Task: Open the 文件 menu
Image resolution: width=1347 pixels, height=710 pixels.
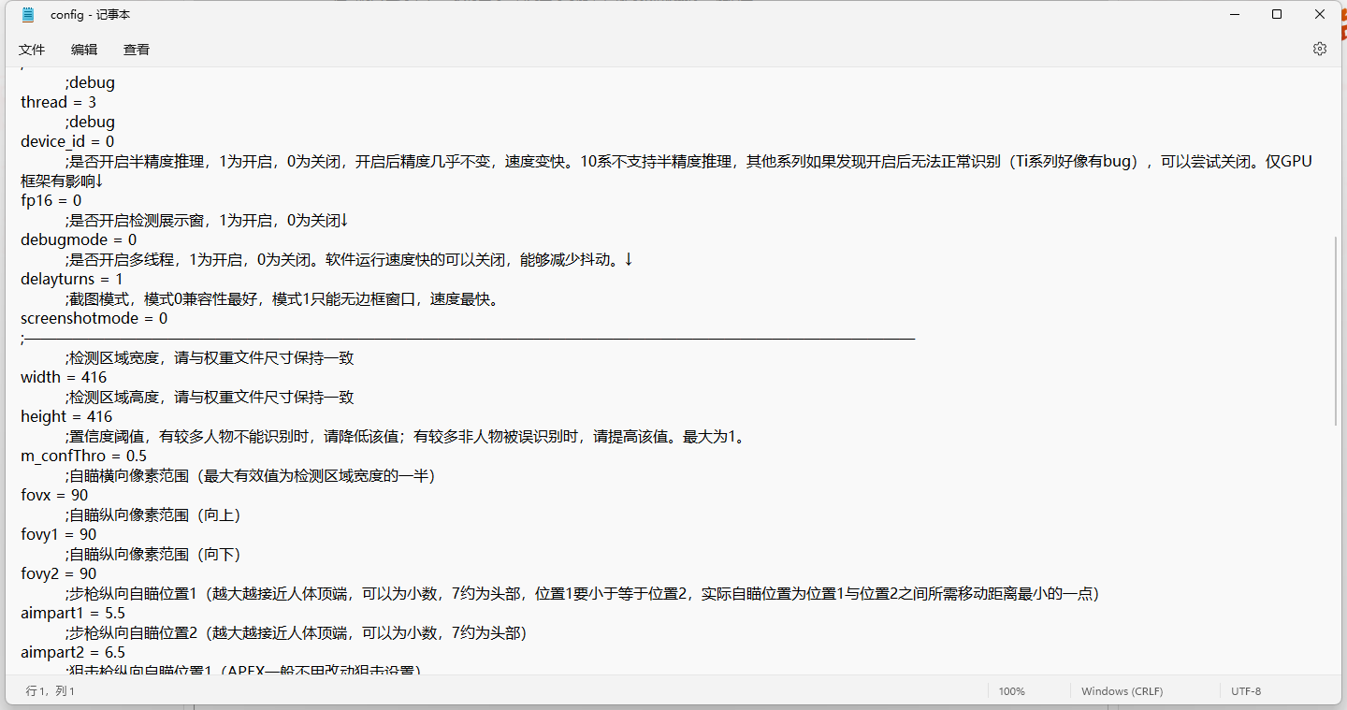Action: pos(32,50)
